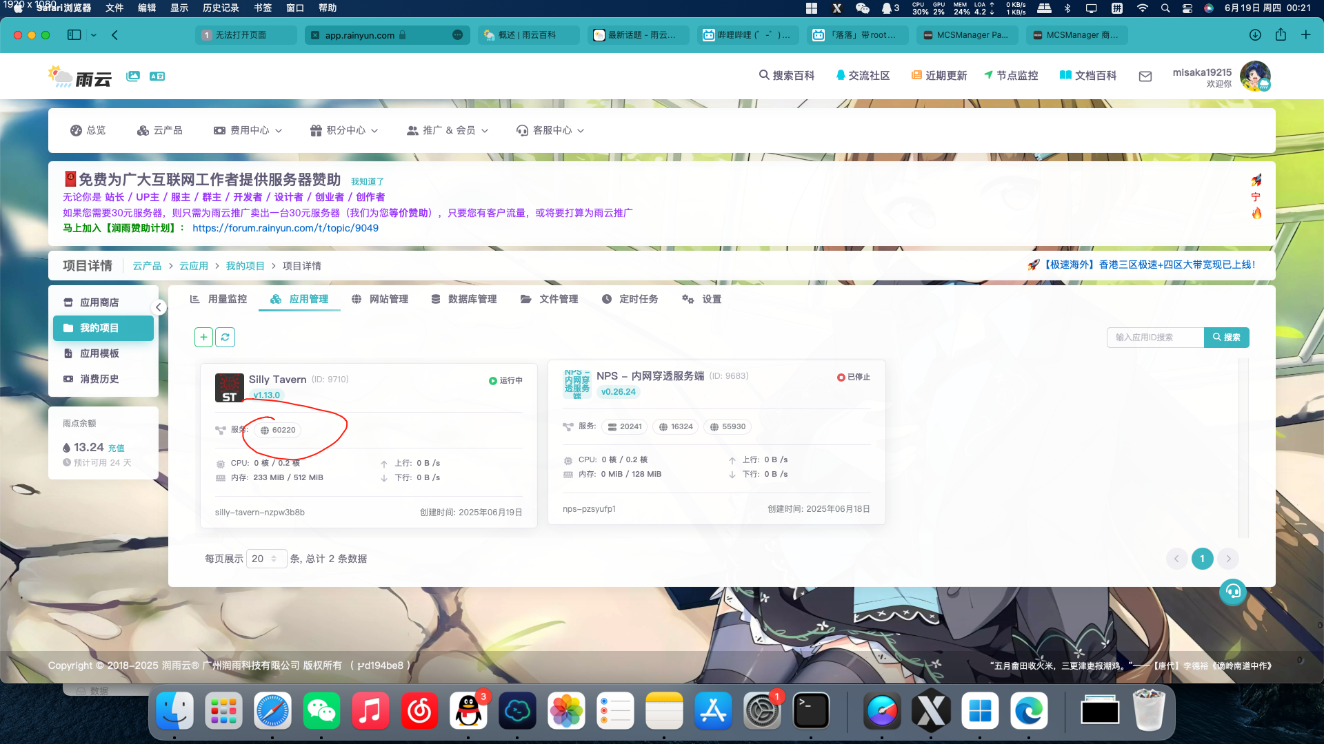
Task: Open NetEase Music in the Dock
Action: (419, 711)
